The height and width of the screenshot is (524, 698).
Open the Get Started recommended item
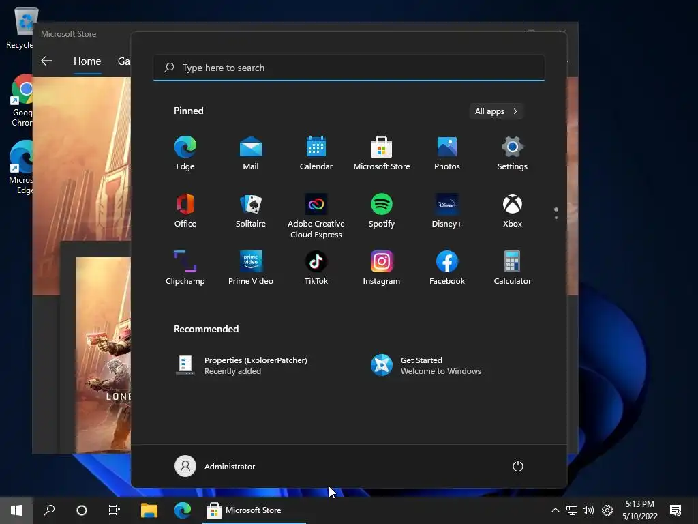tap(427, 366)
